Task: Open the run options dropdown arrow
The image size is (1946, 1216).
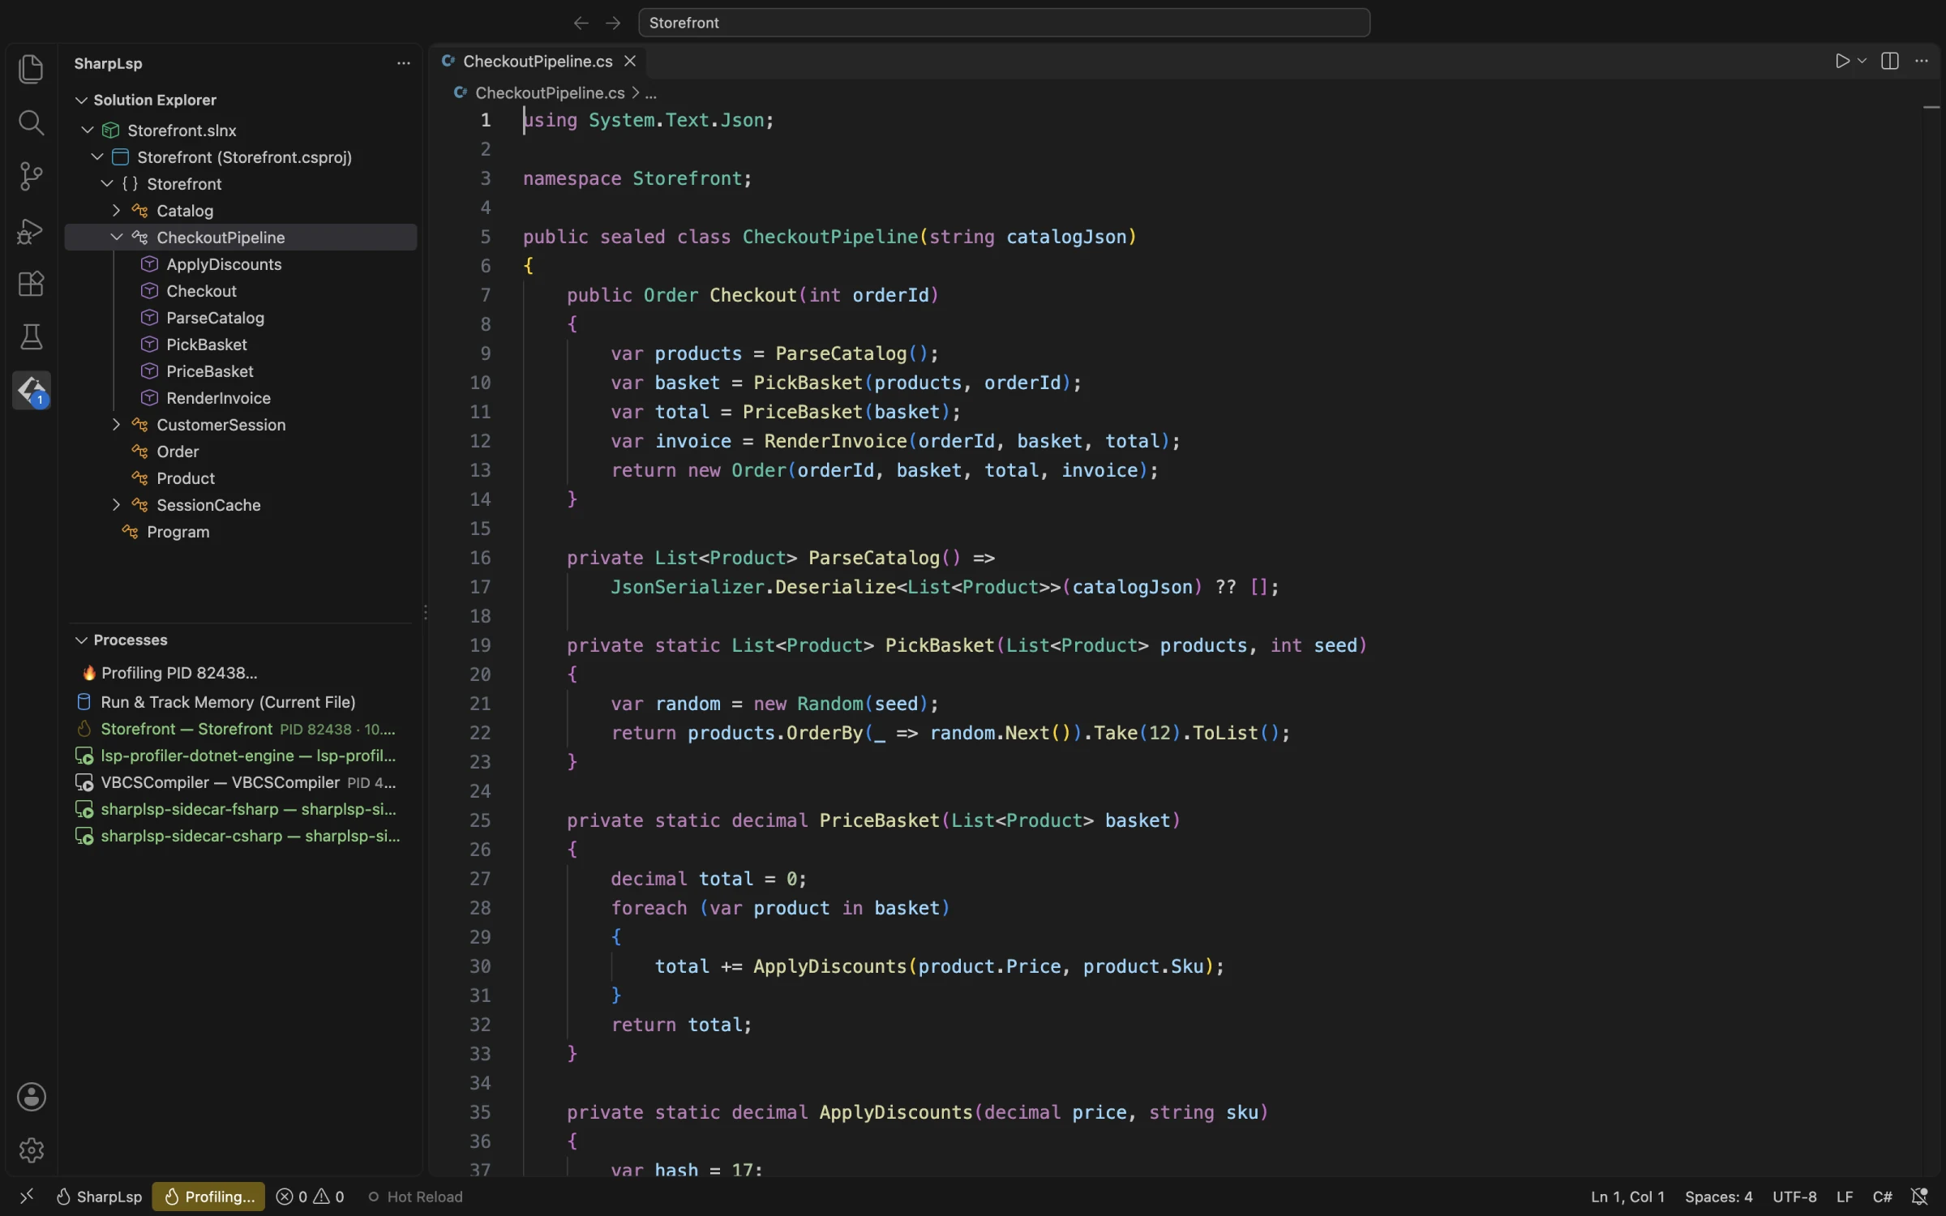Action: coord(1862,62)
